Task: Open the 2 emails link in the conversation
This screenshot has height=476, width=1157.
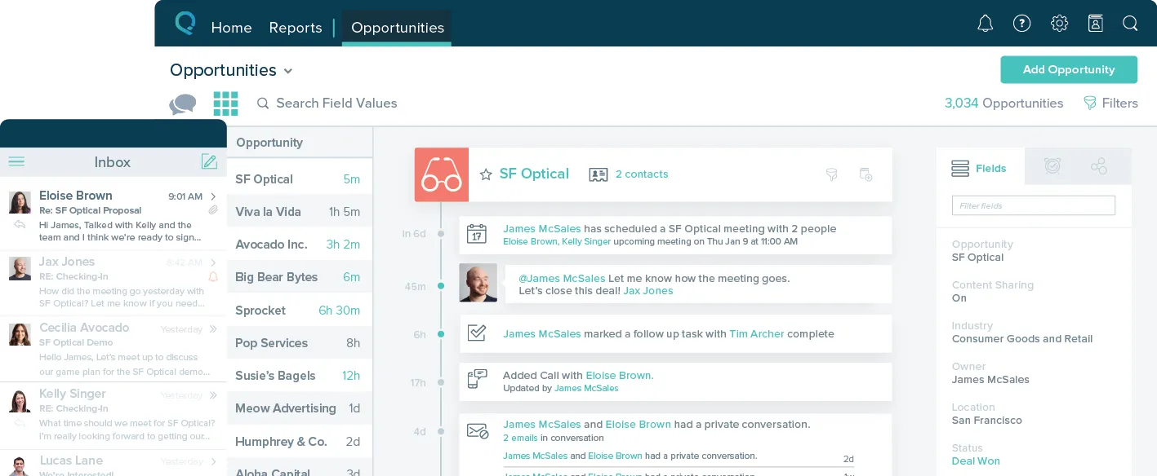Action: pyautogui.click(x=520, y=438)
